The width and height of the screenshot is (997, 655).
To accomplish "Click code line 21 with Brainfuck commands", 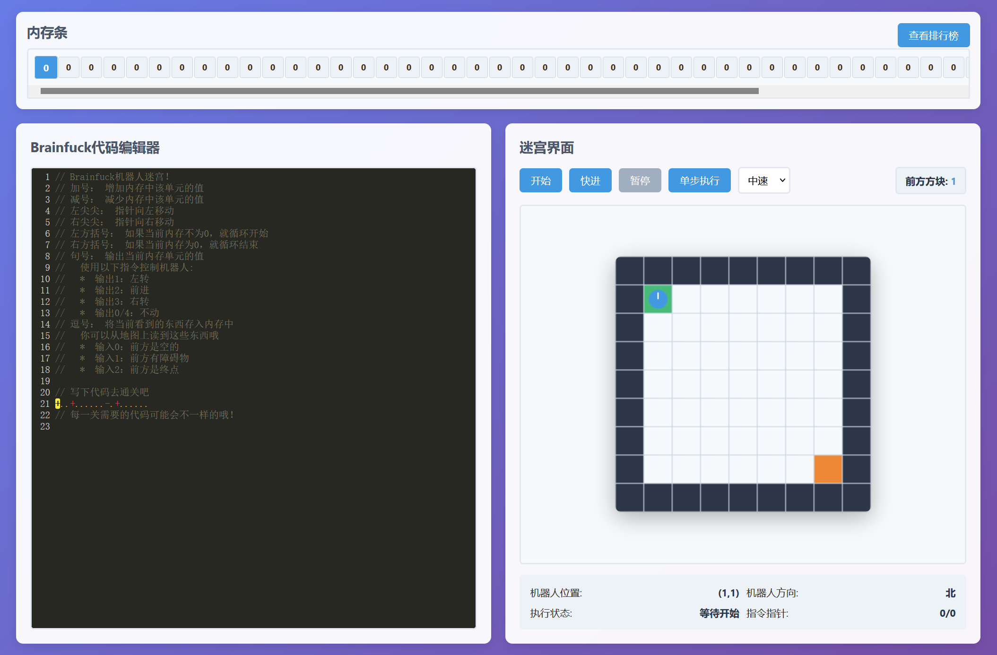I will [102, 404].
